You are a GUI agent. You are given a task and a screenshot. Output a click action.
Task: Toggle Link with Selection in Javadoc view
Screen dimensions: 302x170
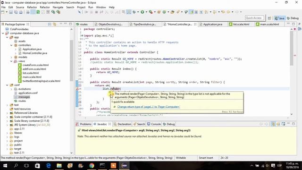273,124
